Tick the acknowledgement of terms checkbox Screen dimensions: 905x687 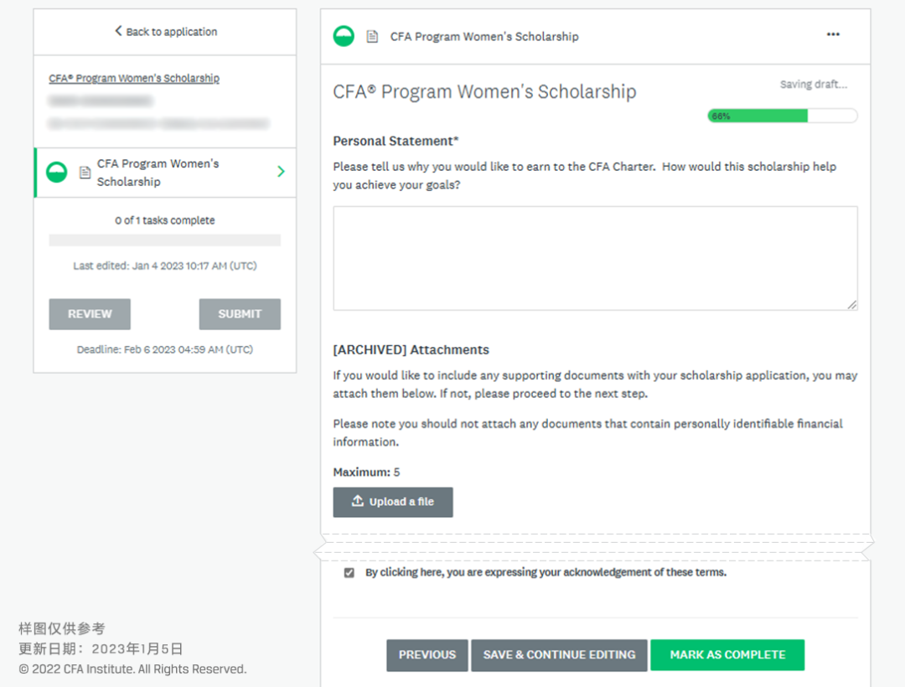tap(349, 572)
